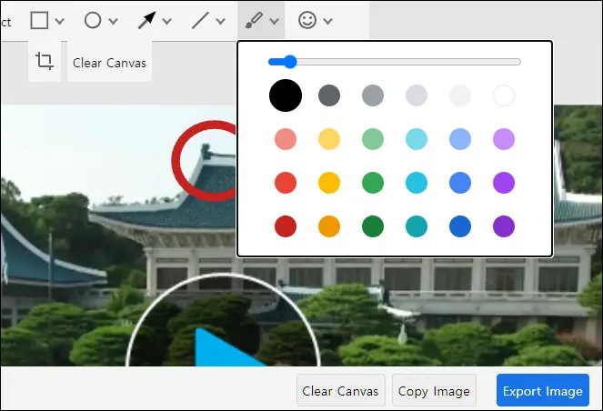Pick the white color swatch
Viewport: 603px width, 411px height.
(504, 95)
